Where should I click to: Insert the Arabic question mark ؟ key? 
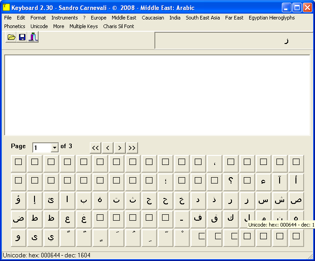coord(231,182)
